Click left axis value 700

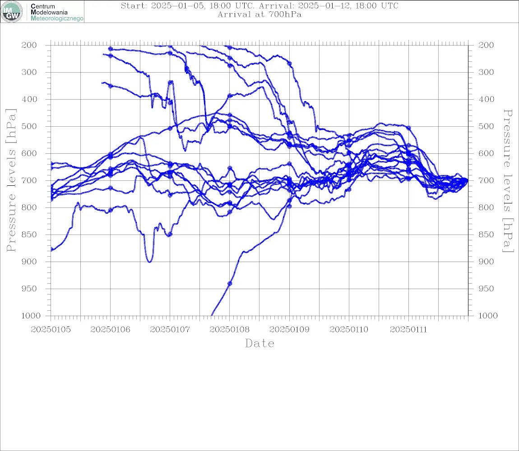(x=29, y=180)
